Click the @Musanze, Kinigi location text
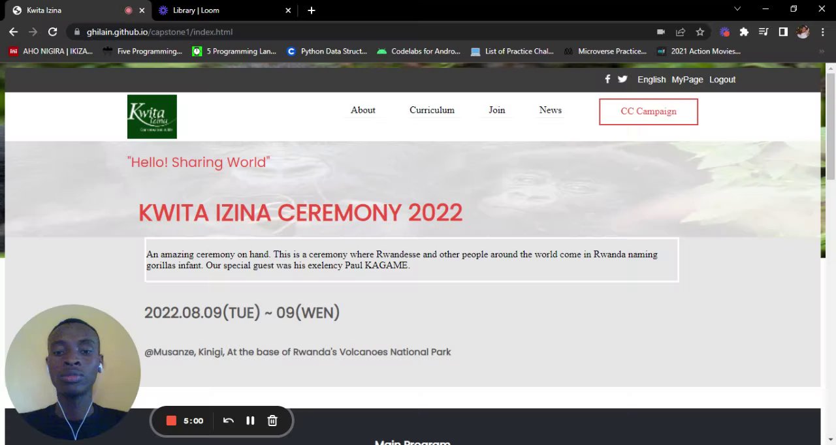The image size is (836, 445). (298, 352)
